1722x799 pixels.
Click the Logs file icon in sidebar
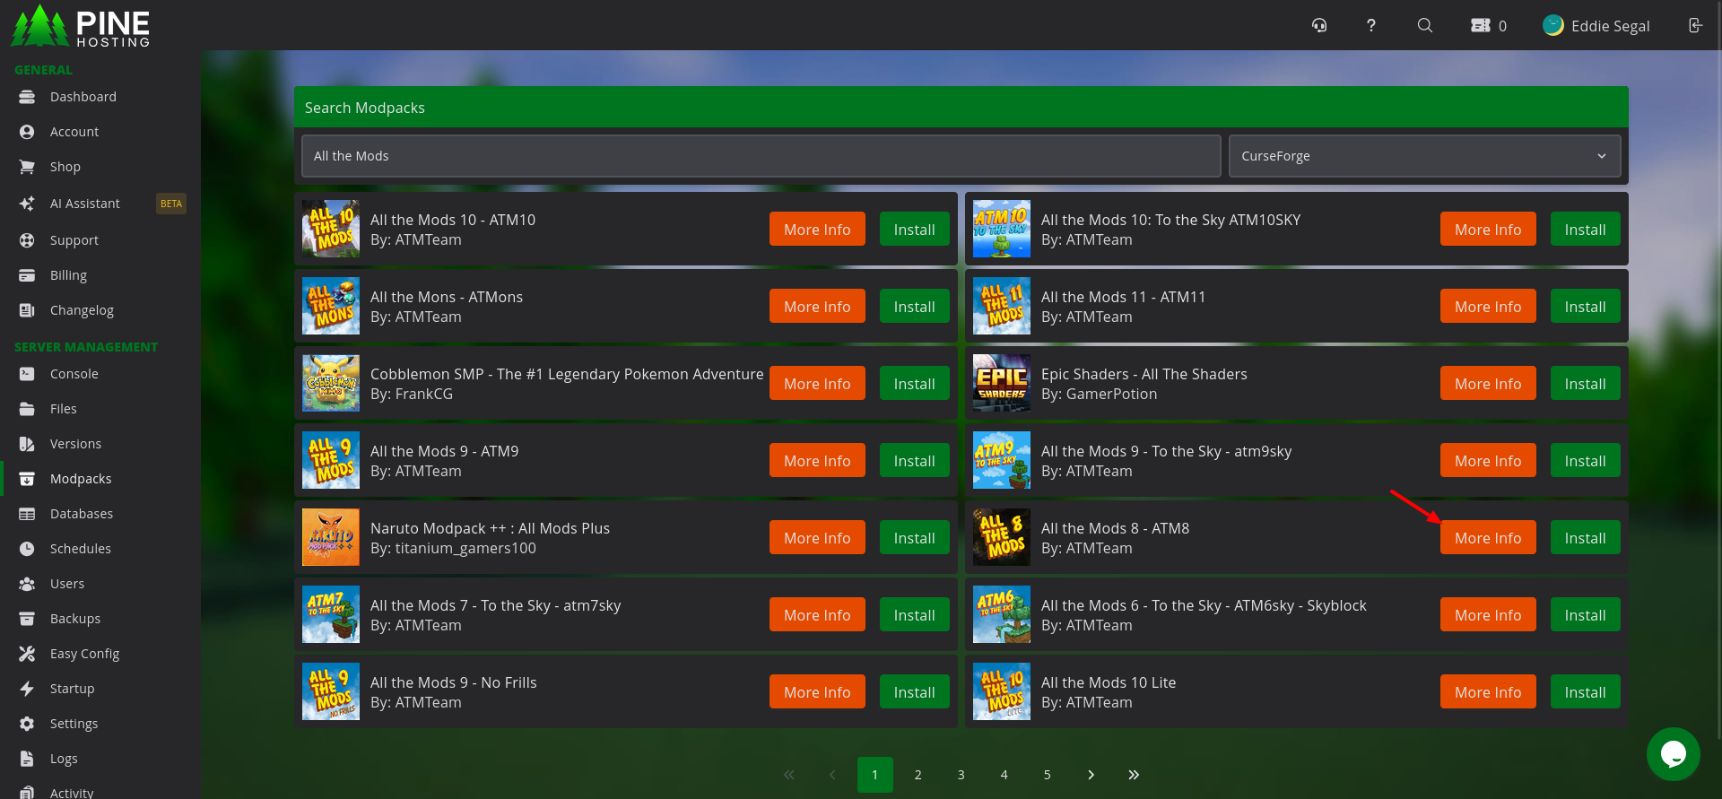coord(27,759)
